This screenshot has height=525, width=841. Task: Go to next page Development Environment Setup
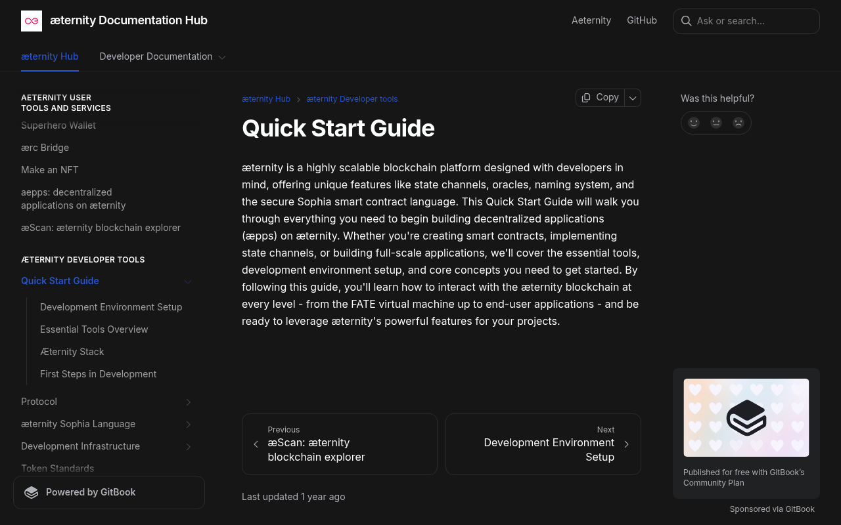pos(543,444)
